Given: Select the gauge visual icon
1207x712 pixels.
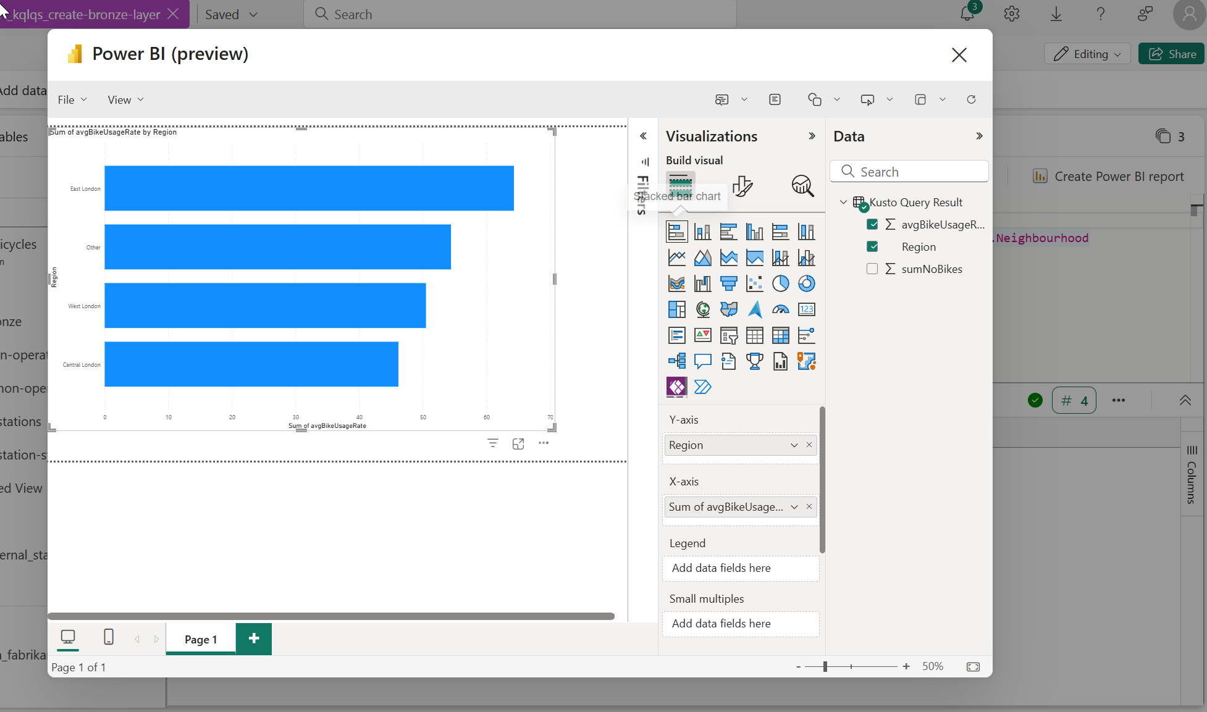Looking at the screenshot, I should (780, 309).
